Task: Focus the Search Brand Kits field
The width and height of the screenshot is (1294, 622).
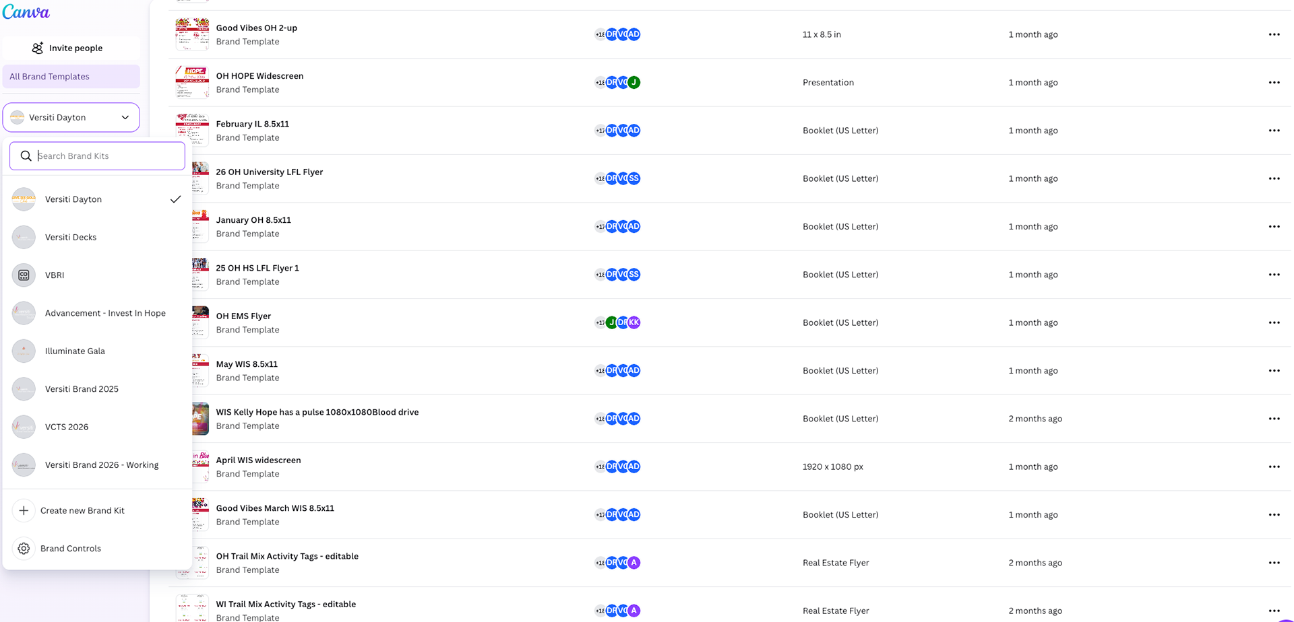Action: point(97,155)
